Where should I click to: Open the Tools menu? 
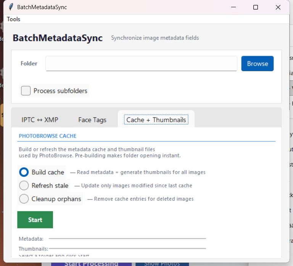(x=13, y=19)
